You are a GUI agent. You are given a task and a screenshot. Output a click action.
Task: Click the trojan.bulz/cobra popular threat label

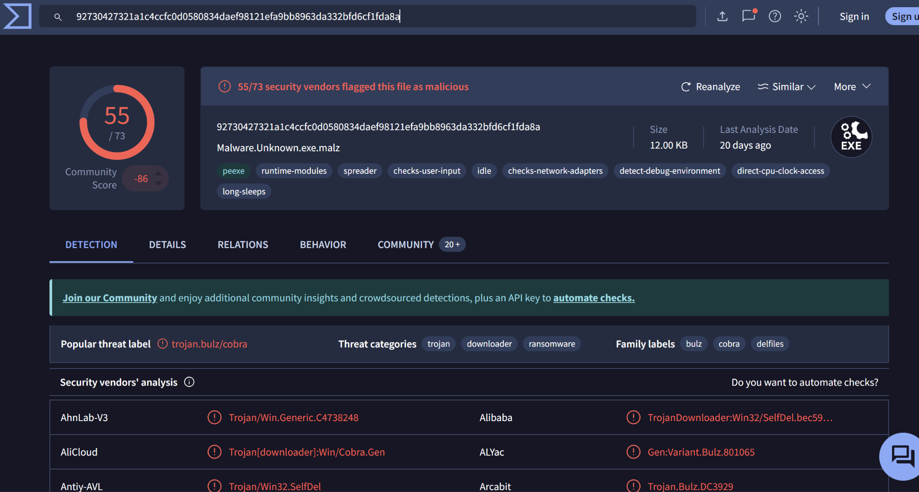tap(209, 344)
